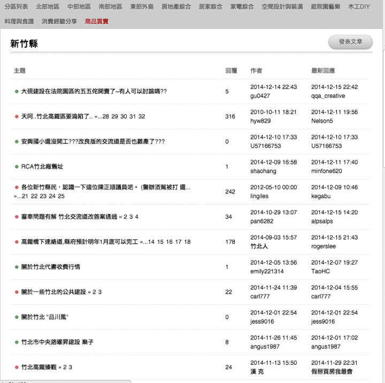385x383 pixels.
Task: Click the green status dot beside RCA竹北廠舊址
Action: [x=17, y=167]
